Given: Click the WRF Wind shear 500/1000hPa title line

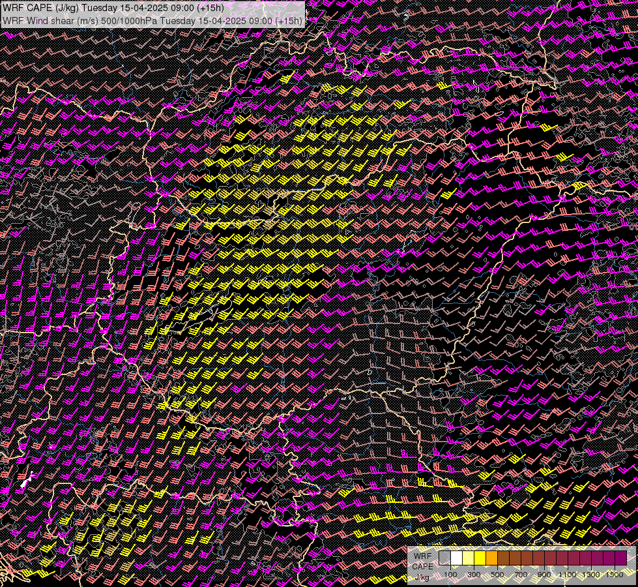Looking at the screenshot, I should coord(152,20).
